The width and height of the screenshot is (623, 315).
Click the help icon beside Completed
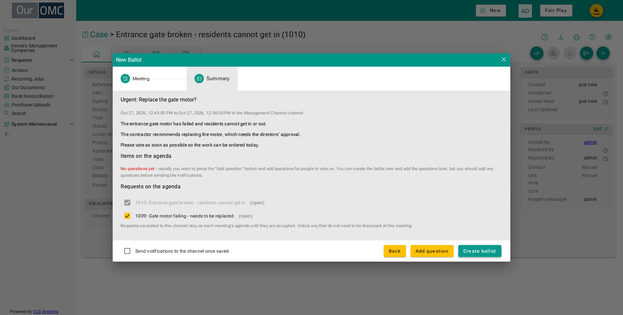click(x=605, y=94)
